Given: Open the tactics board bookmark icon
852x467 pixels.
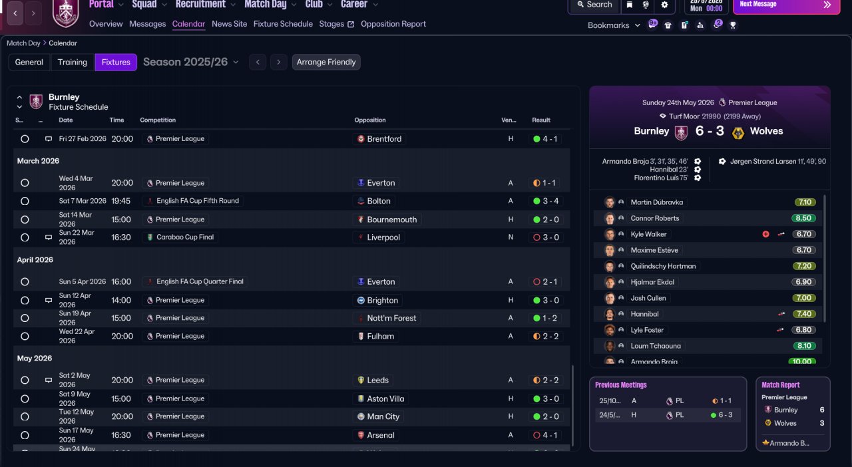Looking at the screenshot, I should pyautogui.click(x=684, y=25).
